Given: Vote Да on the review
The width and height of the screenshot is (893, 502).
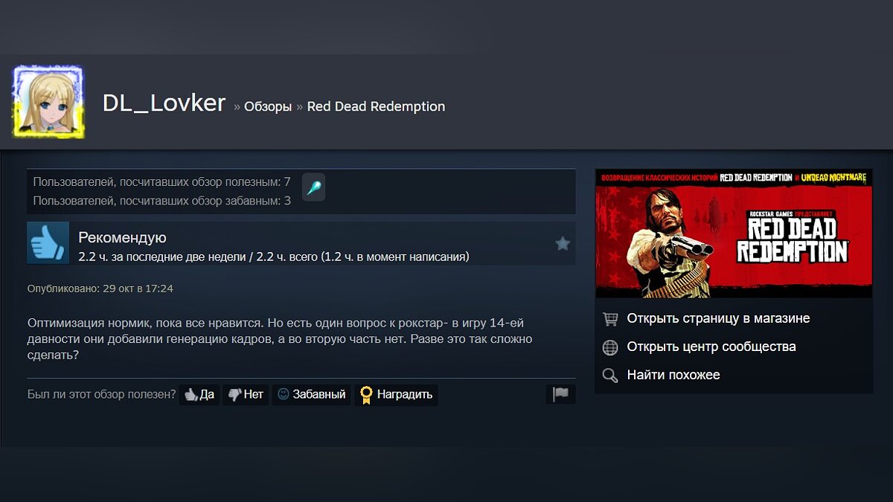Looking at the screenshot, I should point(199,394).
